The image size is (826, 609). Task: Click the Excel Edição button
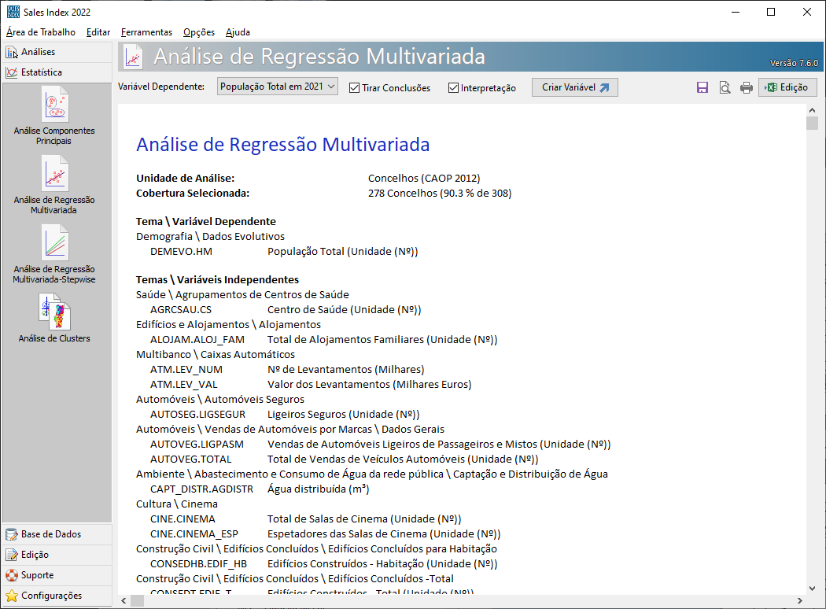[787, 87]
